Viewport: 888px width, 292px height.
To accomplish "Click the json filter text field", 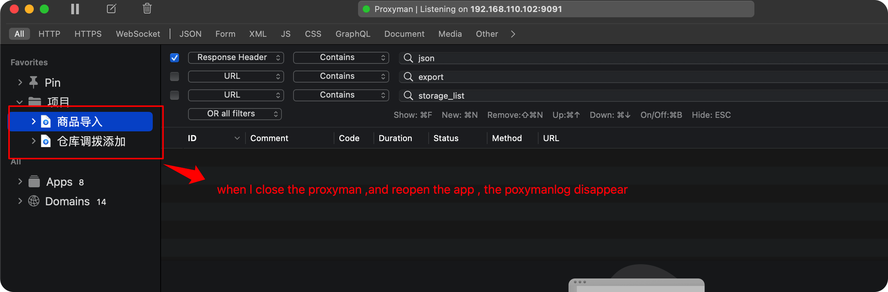I will (643, 58).
